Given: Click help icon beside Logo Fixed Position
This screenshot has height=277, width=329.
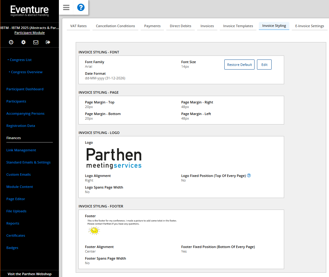Looking at the screenshot, I should coord(249,176).
